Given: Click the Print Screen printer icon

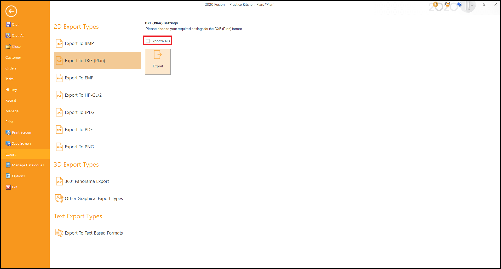Looking at the screenshot, I should click(x=8, y=132).
